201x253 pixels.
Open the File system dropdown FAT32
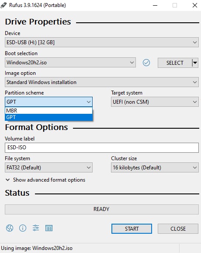(49, 168)
